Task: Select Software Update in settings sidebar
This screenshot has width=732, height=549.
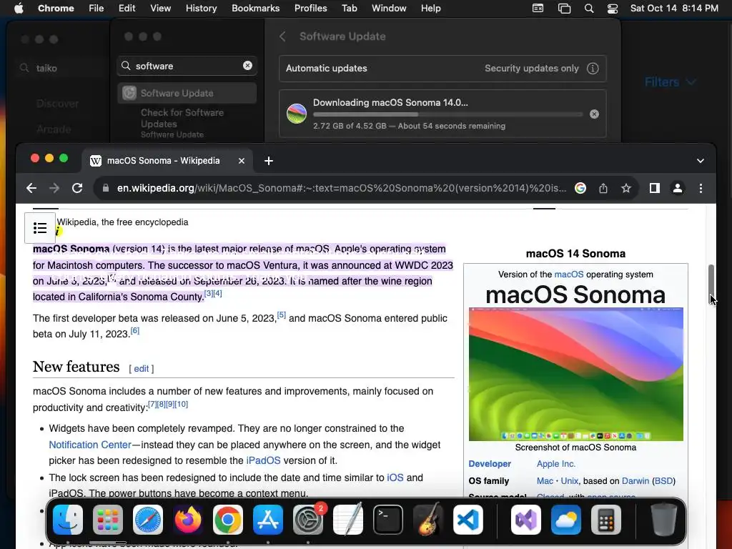Action: tap(187, 93)
